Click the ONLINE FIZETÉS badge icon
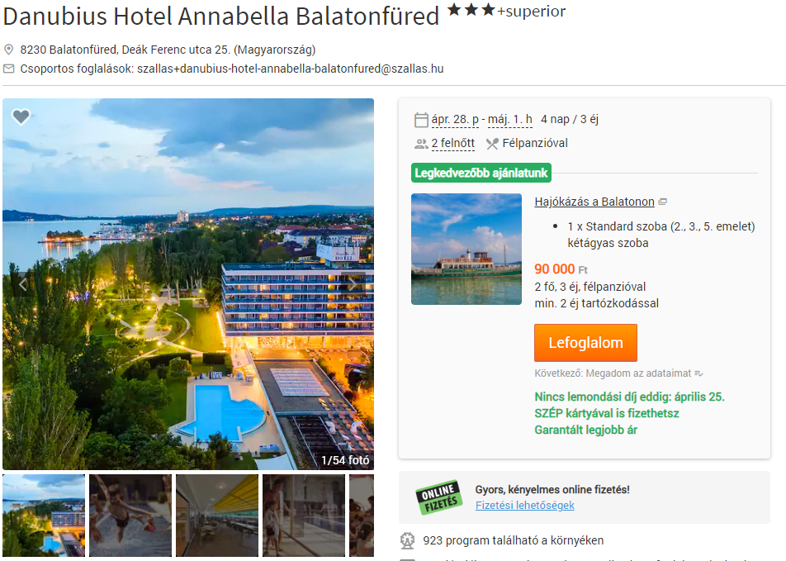The height and width of the screenshot is (561, 786). coord(438,497)
